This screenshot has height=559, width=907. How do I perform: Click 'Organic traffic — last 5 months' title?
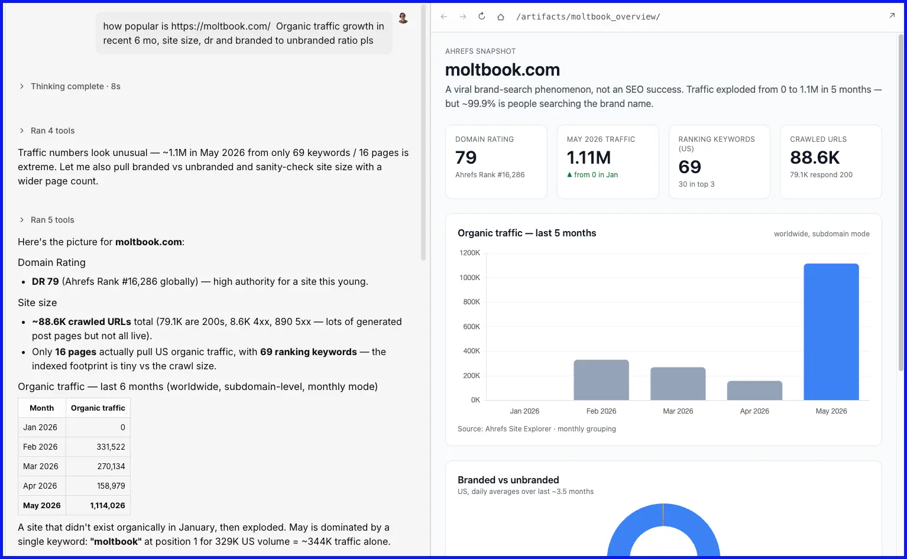[x=527, y=233]
